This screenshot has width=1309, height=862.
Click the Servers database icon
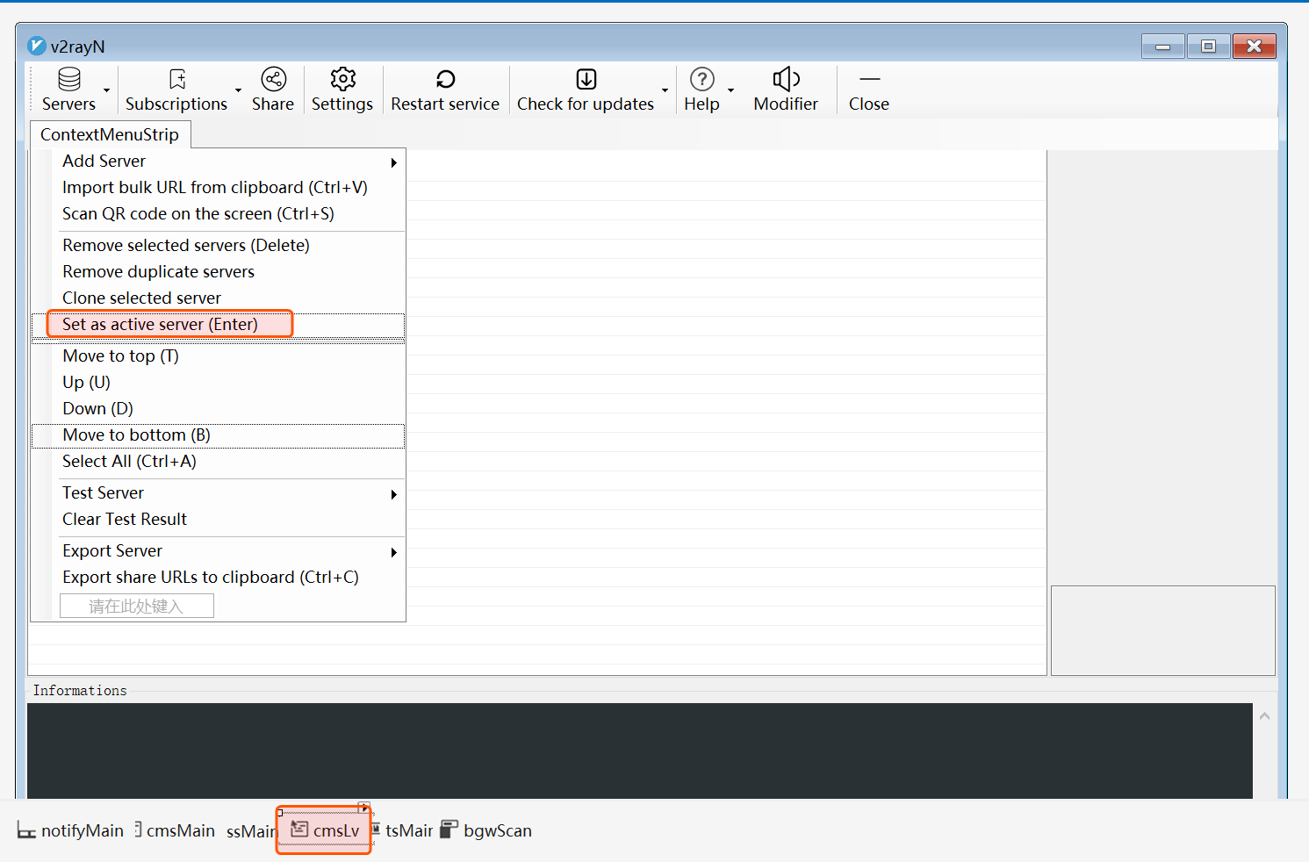click(69, 80)
